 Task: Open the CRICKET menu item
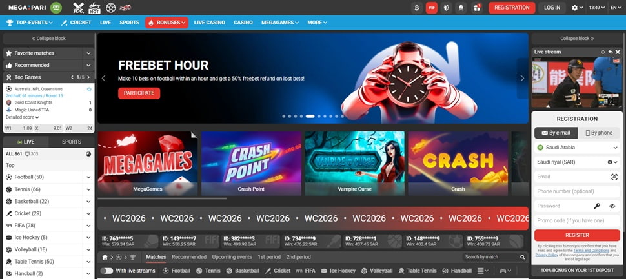pyautogui.click(x=76, y=23)
